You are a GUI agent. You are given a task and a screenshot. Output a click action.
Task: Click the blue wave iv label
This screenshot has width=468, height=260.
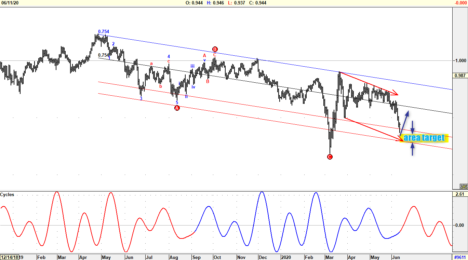[x=193, y=87]
